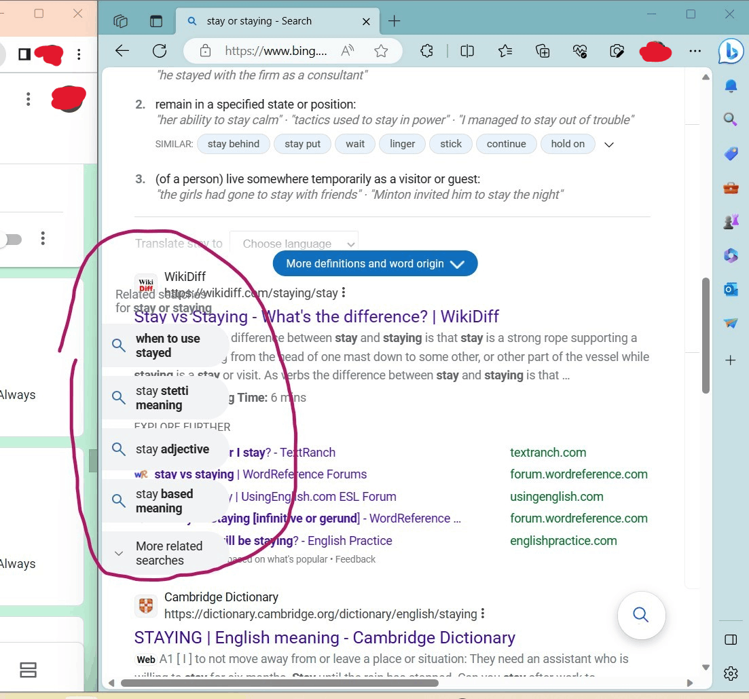Close the 'stay or staying - Search' tab
Screen dimensions: 749x699
pyautogui.click(x=366, y=22)
